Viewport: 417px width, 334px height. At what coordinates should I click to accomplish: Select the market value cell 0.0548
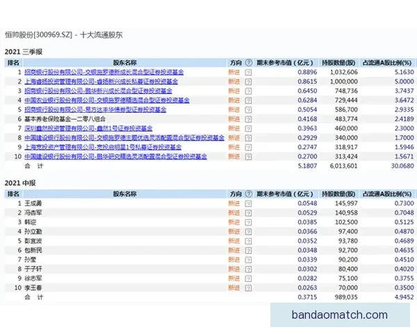point(307,203)
